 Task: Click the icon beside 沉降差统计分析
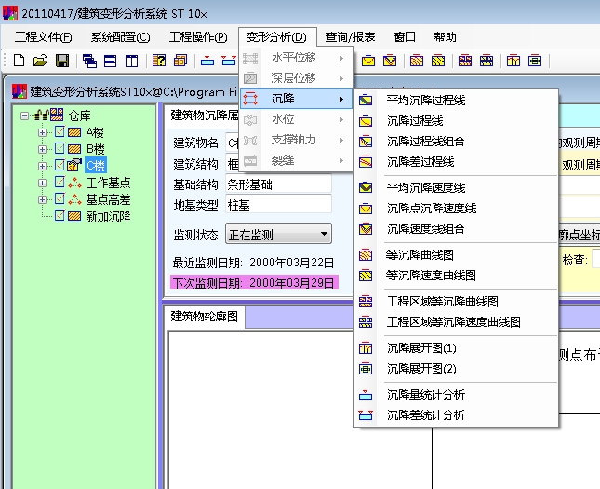pyautogui.click(x=366, y=415)
